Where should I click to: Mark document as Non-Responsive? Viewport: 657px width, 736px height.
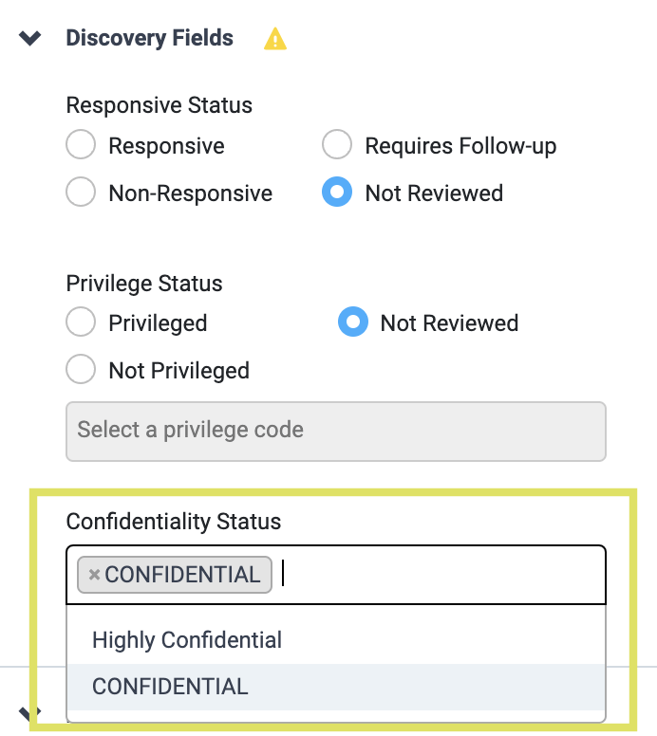(81, 193)
